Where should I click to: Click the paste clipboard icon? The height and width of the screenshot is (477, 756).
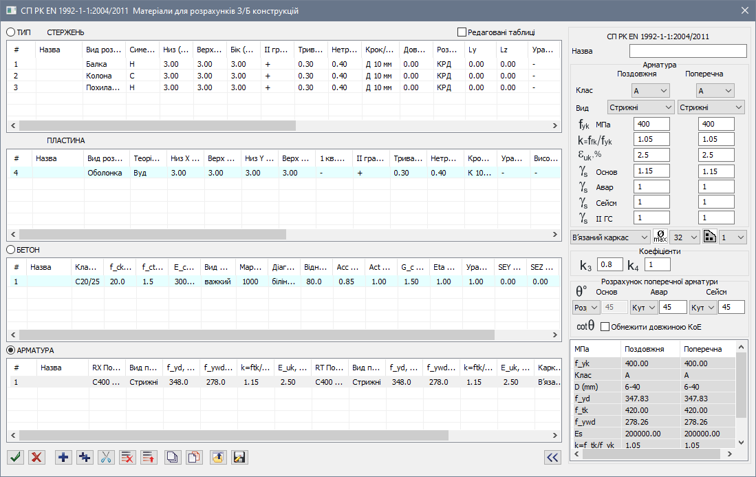(x=195, y=456)
